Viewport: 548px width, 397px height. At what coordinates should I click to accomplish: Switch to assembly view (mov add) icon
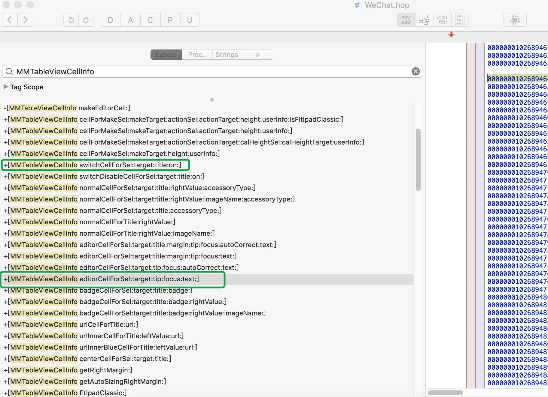406,20
